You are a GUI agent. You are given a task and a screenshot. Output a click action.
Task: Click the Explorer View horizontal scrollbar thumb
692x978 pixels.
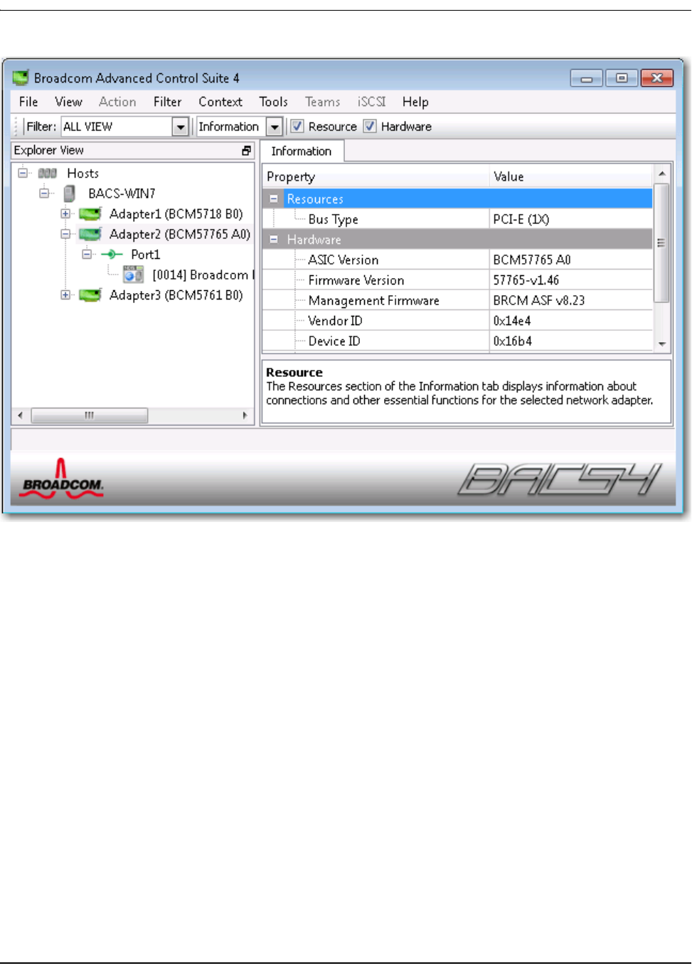click(90, 415)
